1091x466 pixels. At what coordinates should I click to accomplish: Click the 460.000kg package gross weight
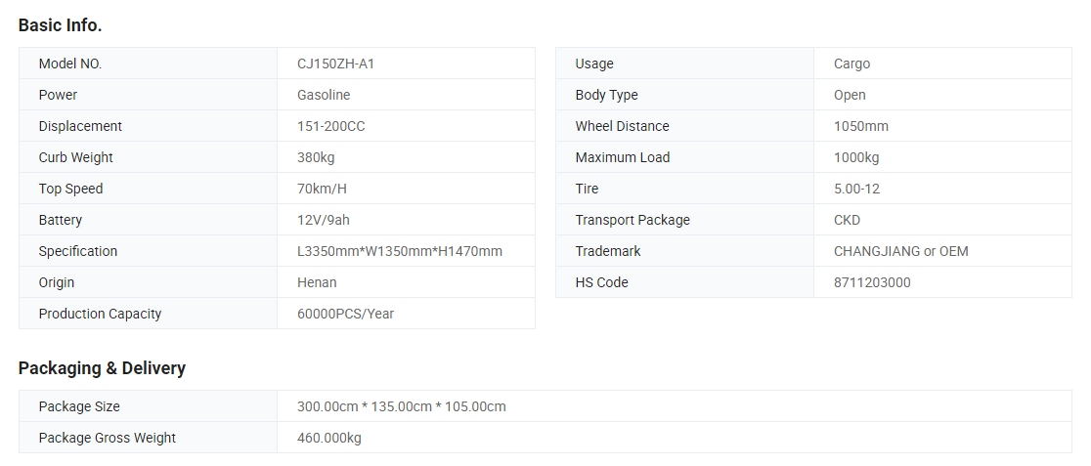(x=329, y=438)
